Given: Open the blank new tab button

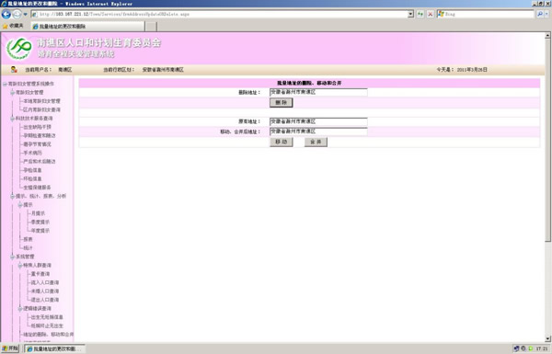Looking at the screenshot, I should click(x=151, y=27).
